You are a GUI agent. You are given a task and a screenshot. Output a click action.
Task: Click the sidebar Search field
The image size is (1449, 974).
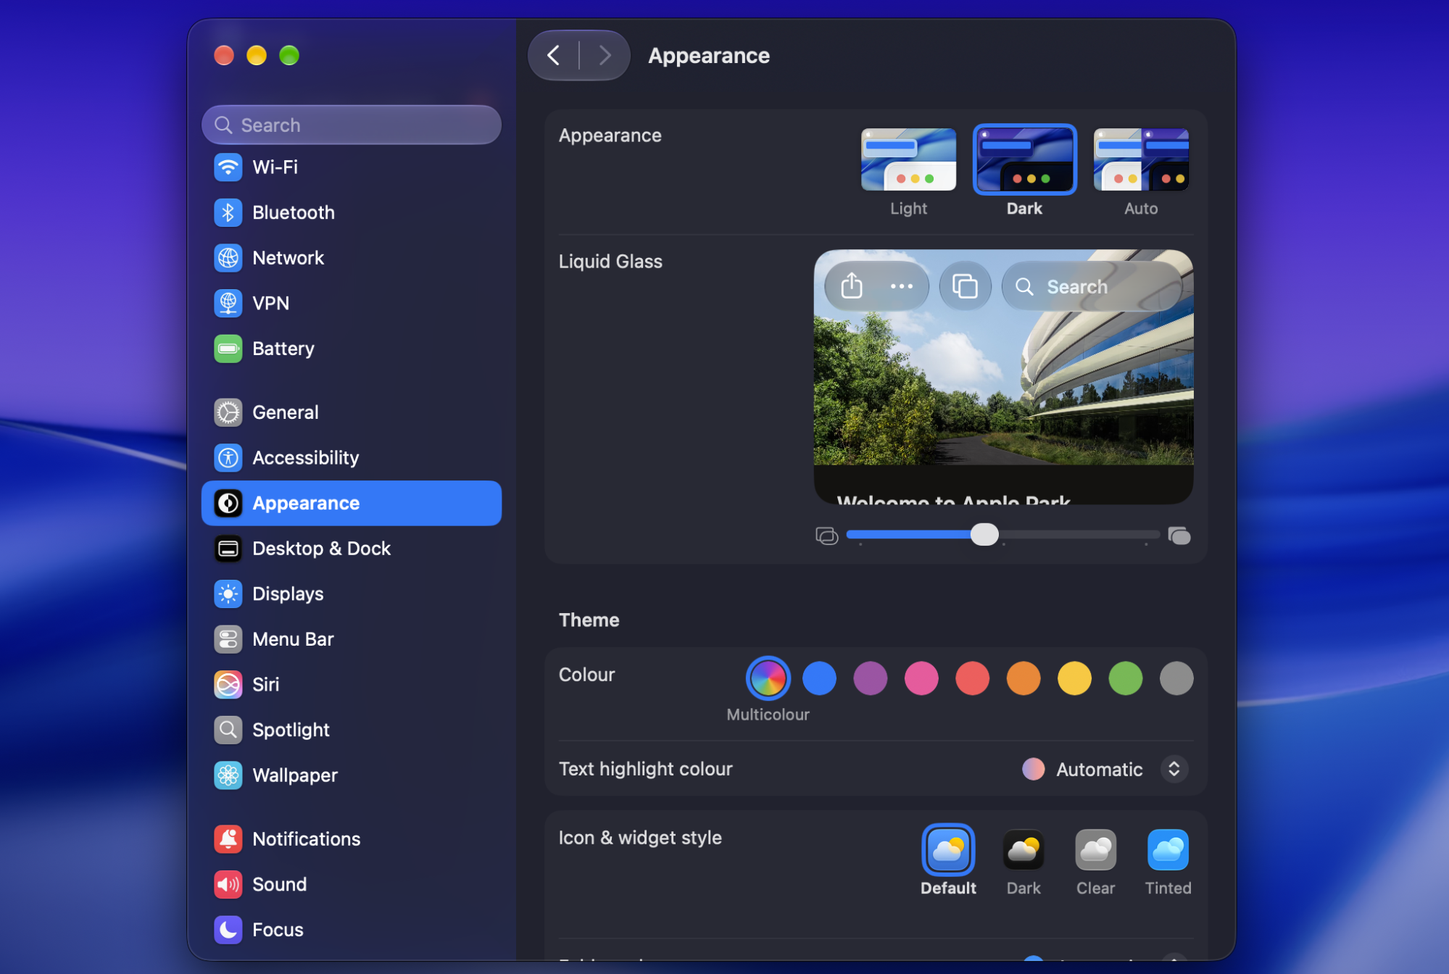(x=352, y=125)
